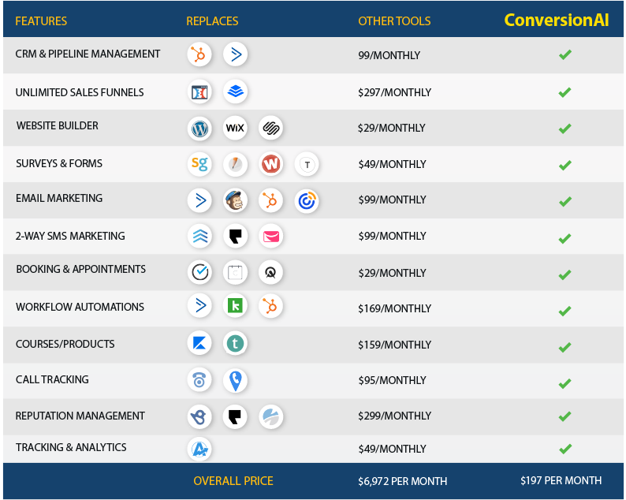Click the Squarespace icon in Website Builder row

(270, 128)
